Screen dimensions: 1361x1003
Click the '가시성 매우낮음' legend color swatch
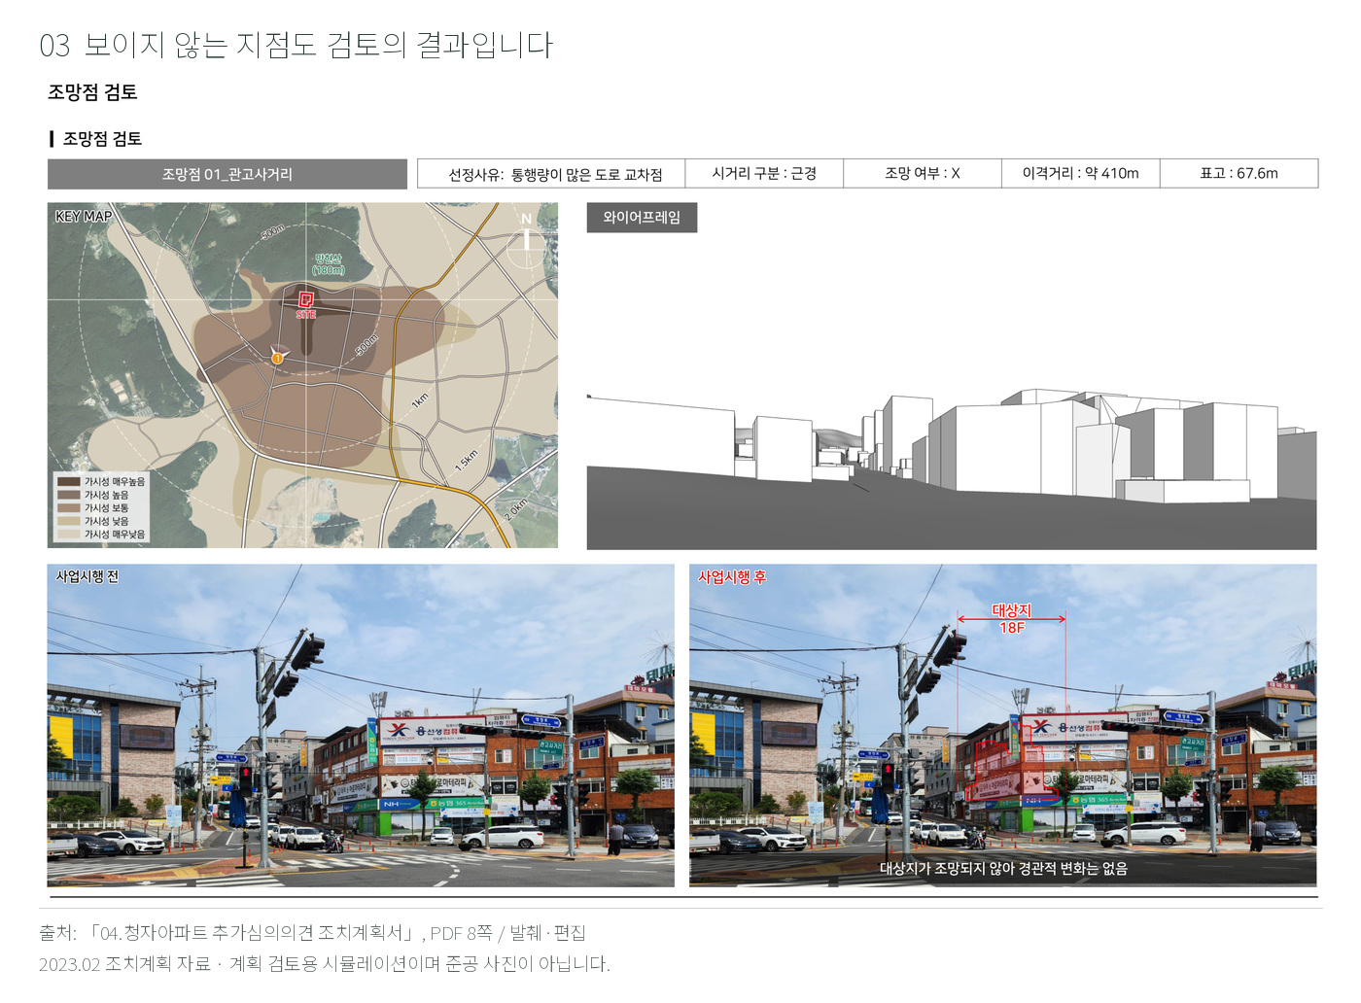tap(68, 534)
